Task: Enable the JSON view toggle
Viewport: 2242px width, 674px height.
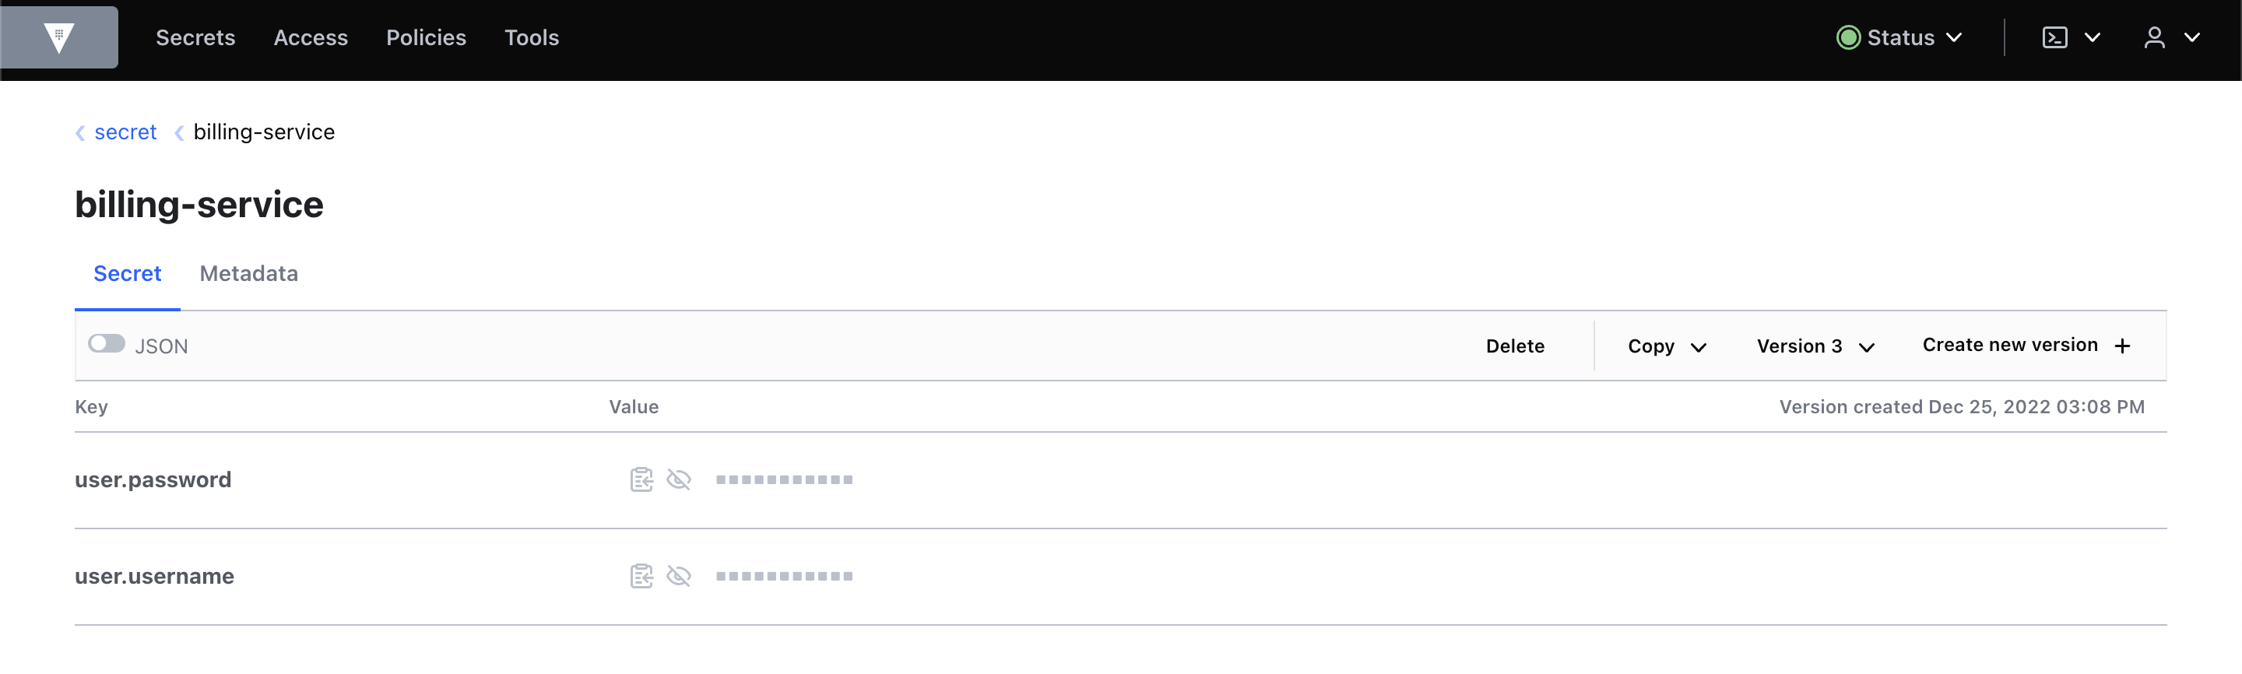Action: pos(106,342)
